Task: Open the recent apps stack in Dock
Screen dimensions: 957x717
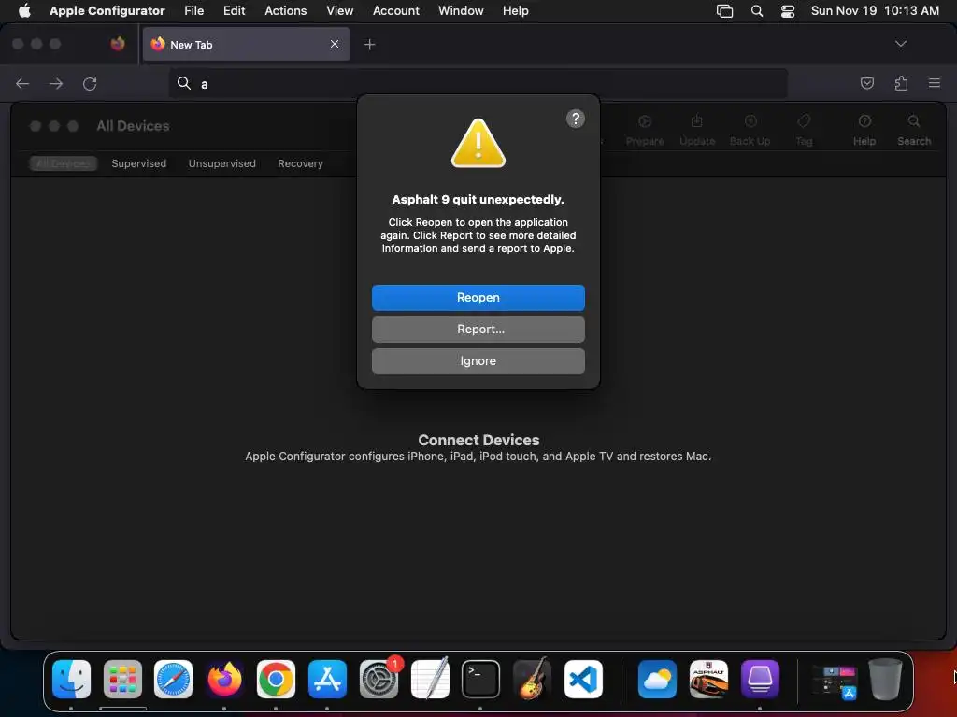Action: (835, 681)
